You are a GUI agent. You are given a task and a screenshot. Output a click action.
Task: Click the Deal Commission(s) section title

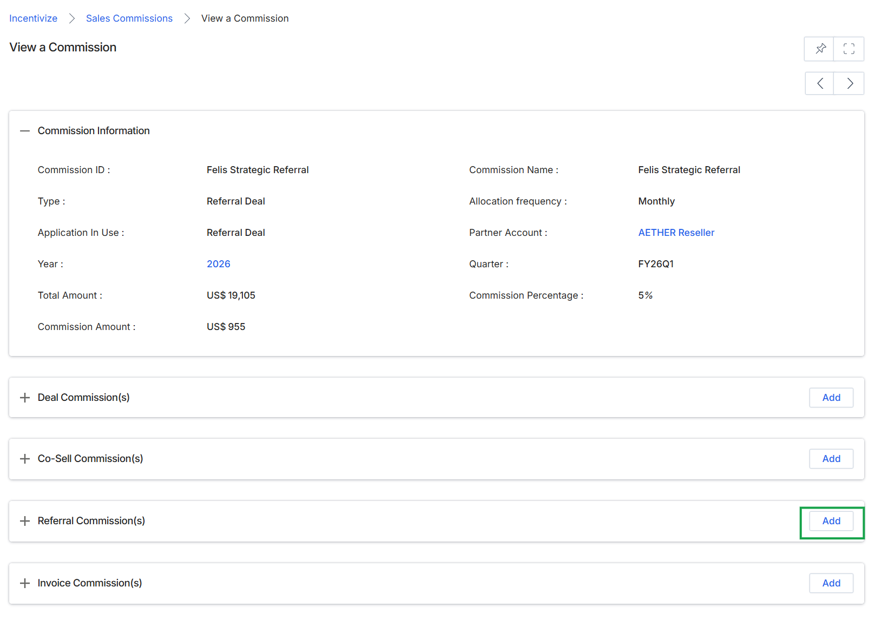click(84, 398)
